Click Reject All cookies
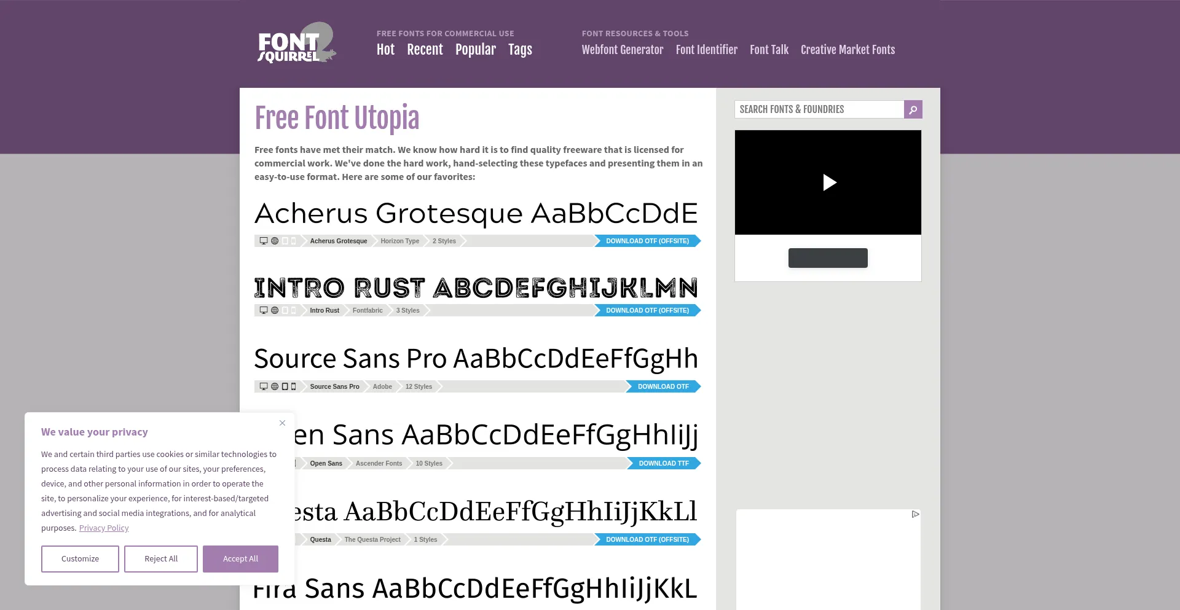The height and width of the screenshot is (610, 1180). tap(161, 559)
